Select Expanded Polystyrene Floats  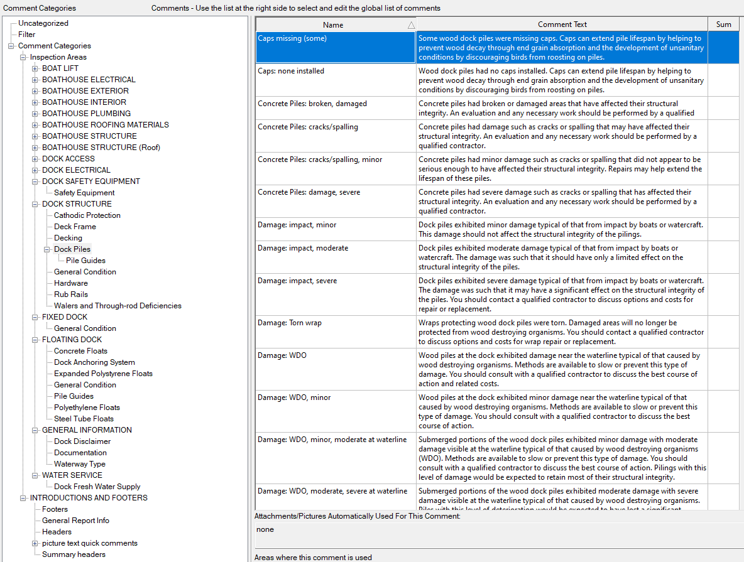pos(103,374)
